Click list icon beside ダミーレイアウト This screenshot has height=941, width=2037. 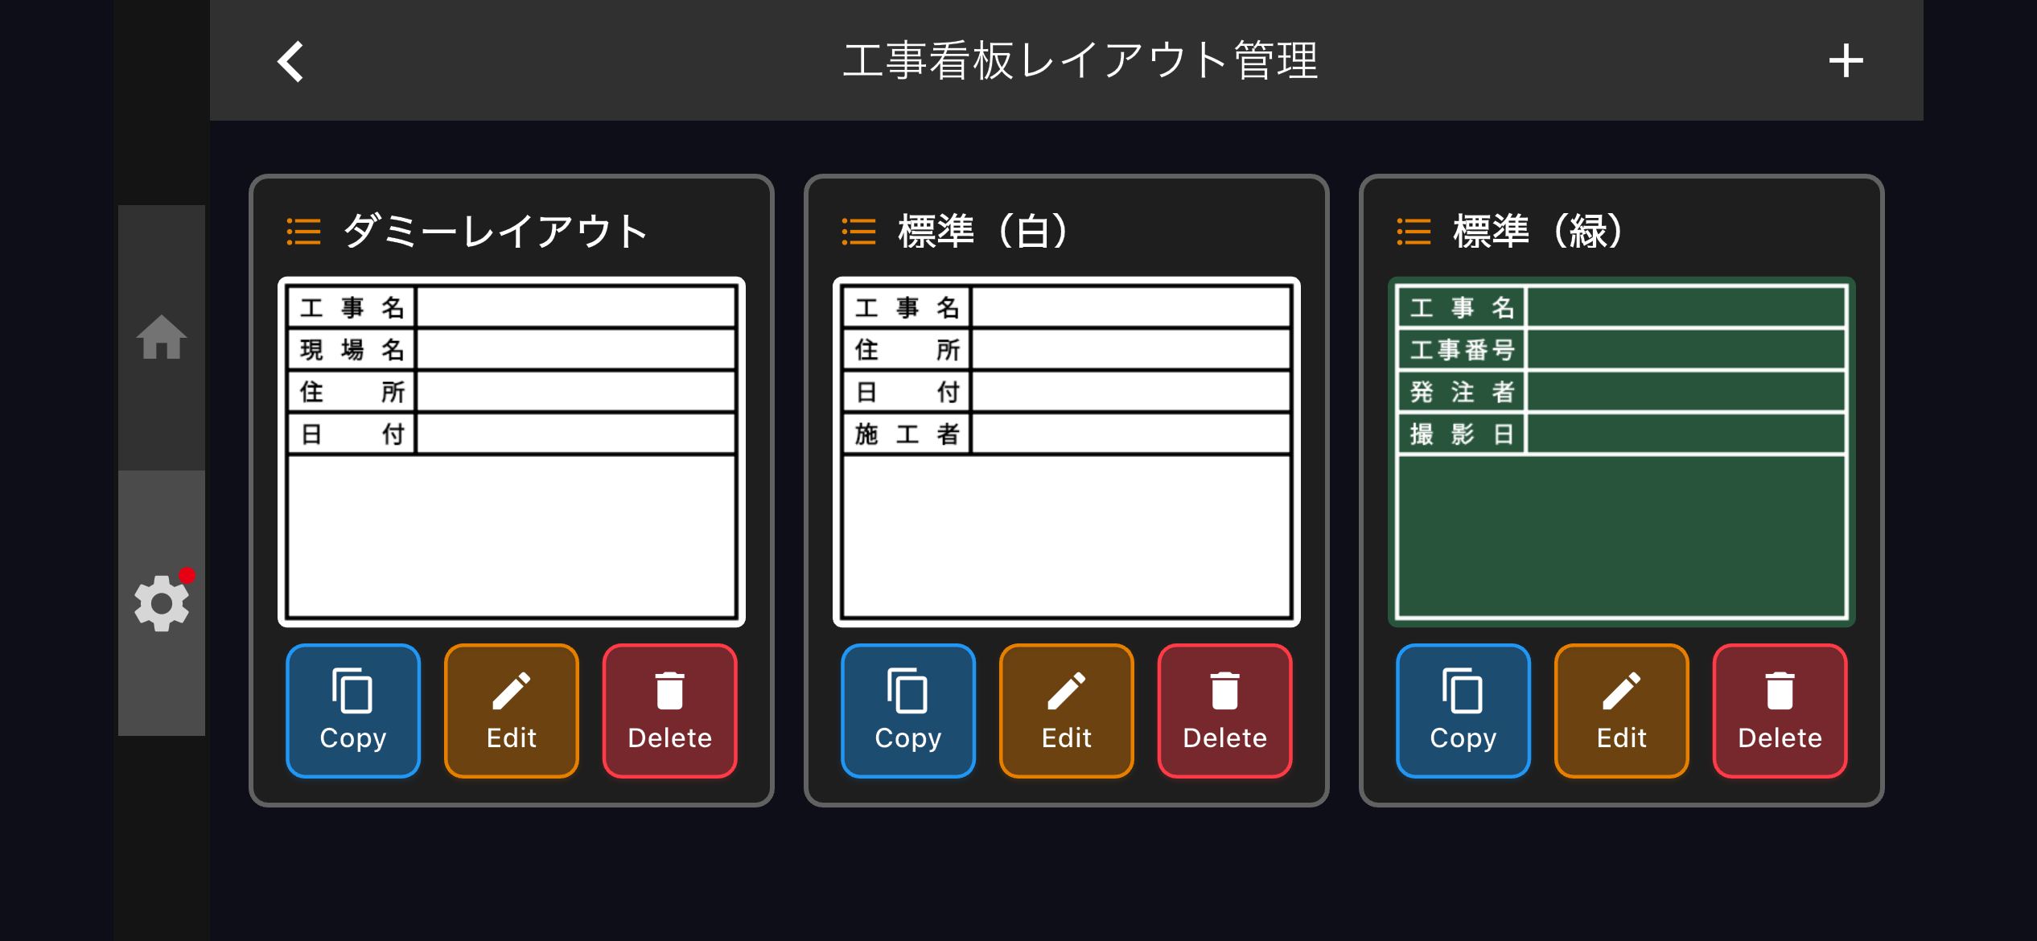click(x=303, y=232)
